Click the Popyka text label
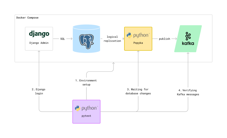This screenshot has width=227, height=138. (x=138, y=44)
